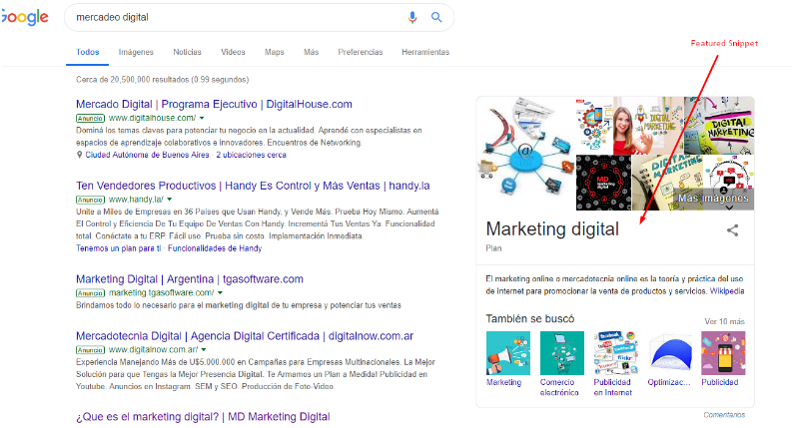Open the Publicidad en Internet related thumbnail
Screen dimensions: 792x428
pyautogui.click(x=615, y=353)
